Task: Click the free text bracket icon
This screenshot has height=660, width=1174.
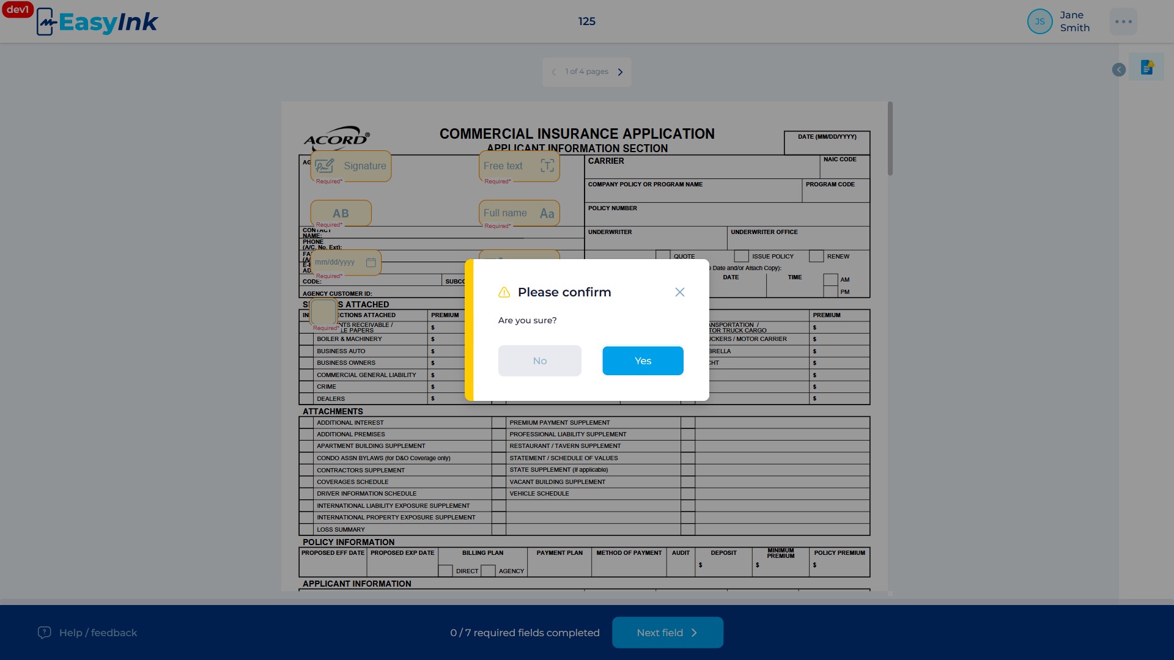Action: 547,166
